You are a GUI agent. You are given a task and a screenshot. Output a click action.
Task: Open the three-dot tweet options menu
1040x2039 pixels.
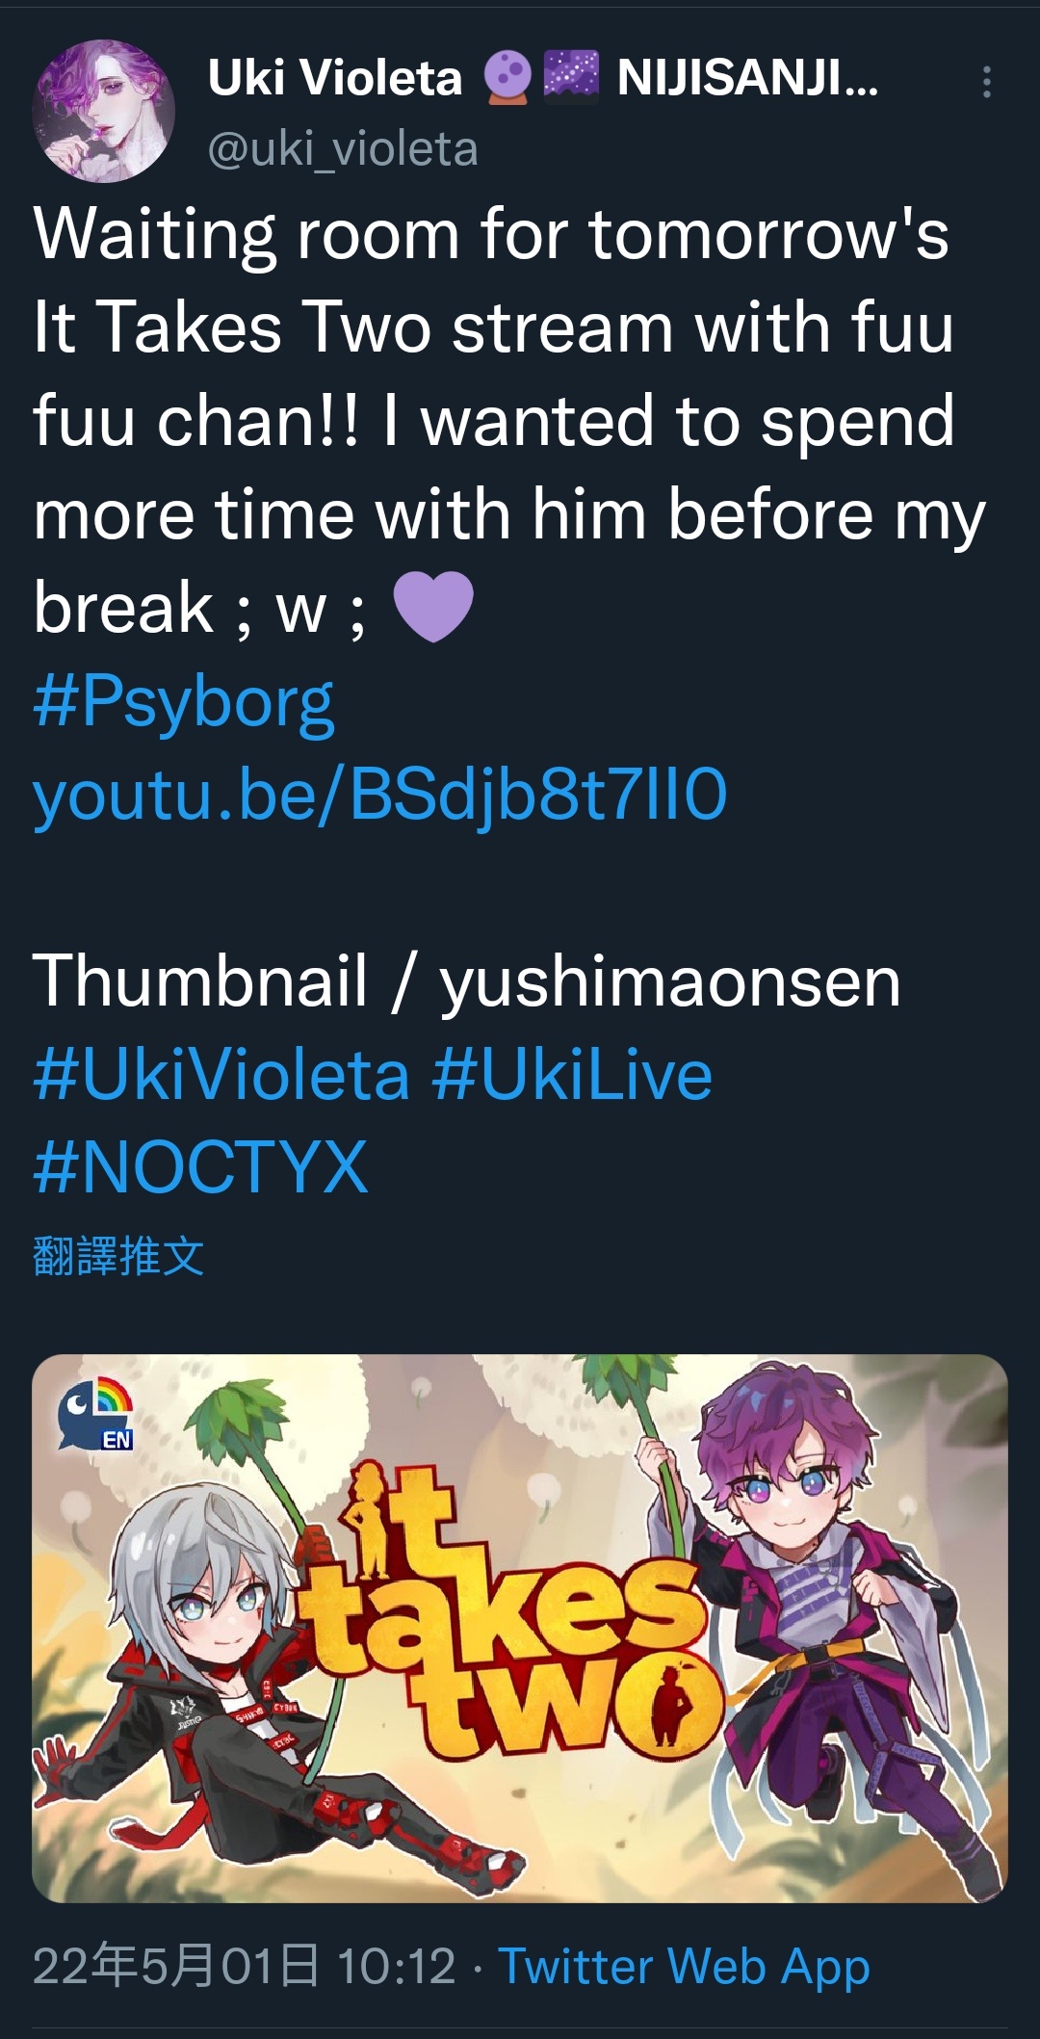click(x=986, y=82)
